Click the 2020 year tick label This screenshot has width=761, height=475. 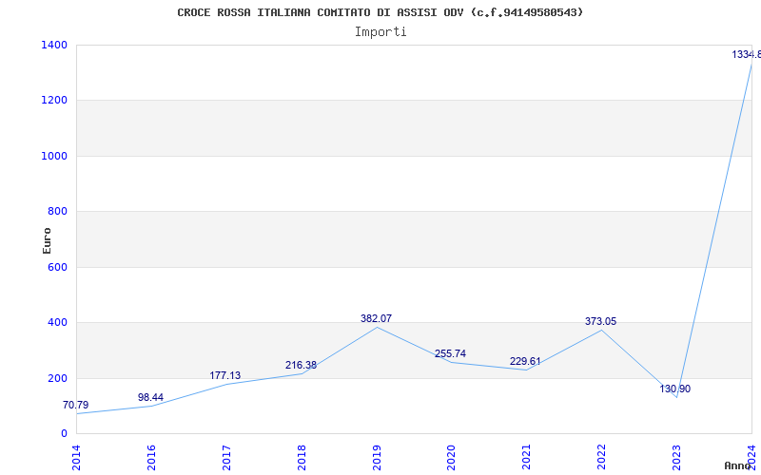coord(451,457)
